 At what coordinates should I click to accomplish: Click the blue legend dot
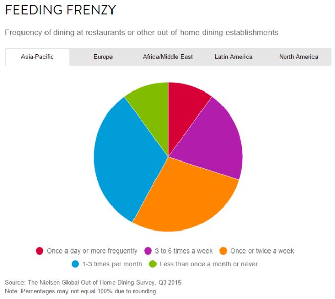[x=76, y=264]
